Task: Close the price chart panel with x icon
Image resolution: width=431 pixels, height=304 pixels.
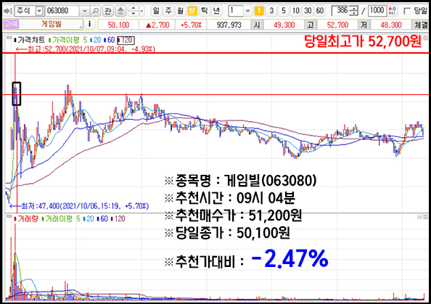Action: (426, 38)
